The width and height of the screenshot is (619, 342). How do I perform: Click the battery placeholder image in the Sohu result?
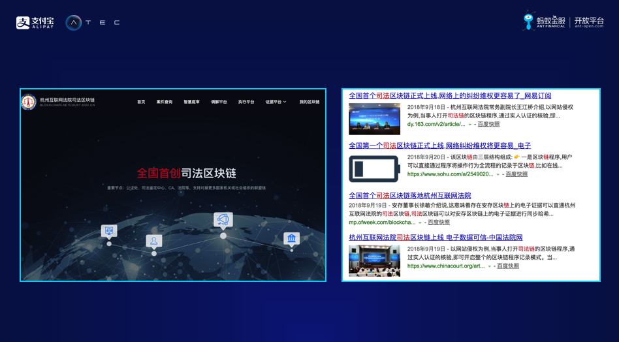pyautogui.click(x=374, y=169)
